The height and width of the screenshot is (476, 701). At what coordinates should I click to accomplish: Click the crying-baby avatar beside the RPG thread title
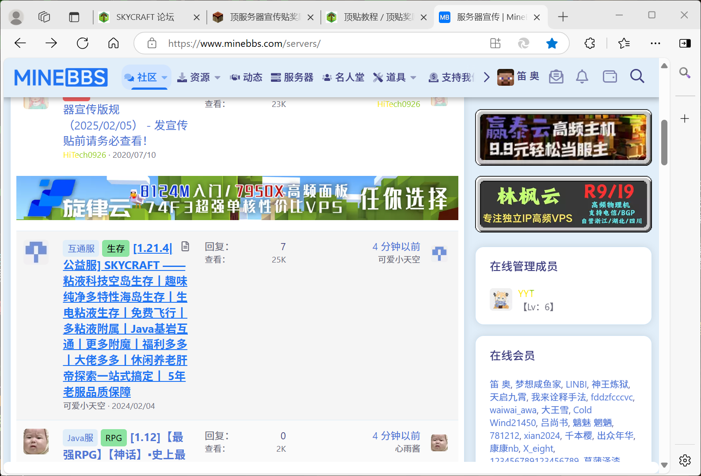tap(36, 442)
